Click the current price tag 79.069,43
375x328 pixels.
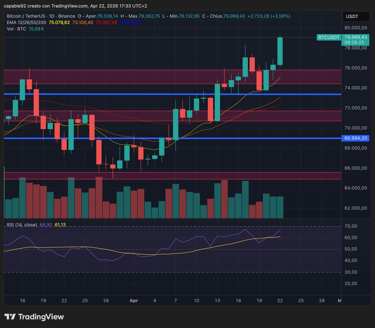tap(356, 37)
